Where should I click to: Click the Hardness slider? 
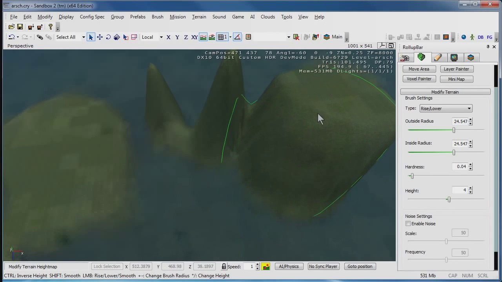pyautogui.click(x=446, y=176)
